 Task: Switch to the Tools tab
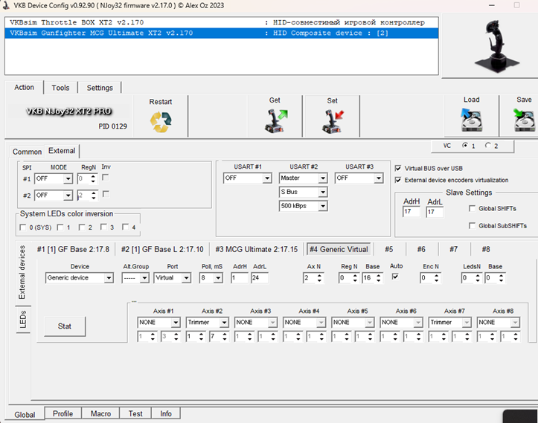click(60, 88)
